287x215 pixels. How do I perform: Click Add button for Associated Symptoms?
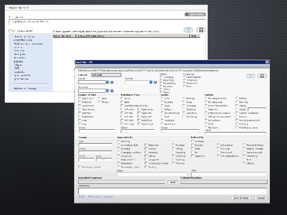(x=173, y=182)
